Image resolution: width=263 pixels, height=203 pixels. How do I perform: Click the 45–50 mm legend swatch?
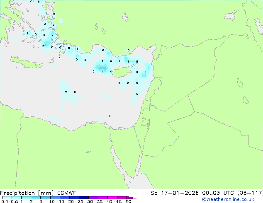tap(122, 198)
